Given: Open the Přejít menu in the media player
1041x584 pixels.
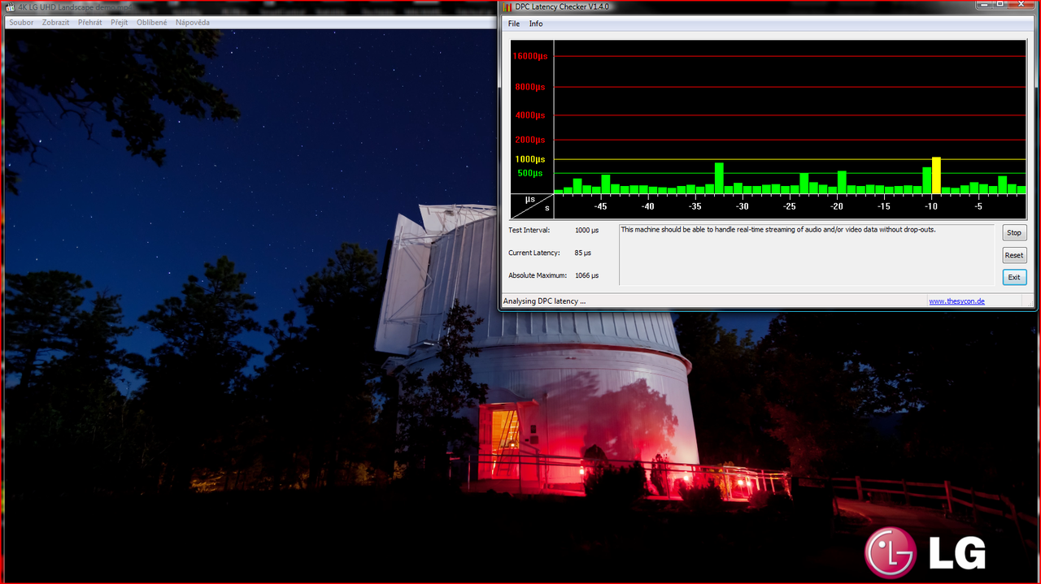Looking at the screenshot, I should pyautogui.click(x=120, y=23).
